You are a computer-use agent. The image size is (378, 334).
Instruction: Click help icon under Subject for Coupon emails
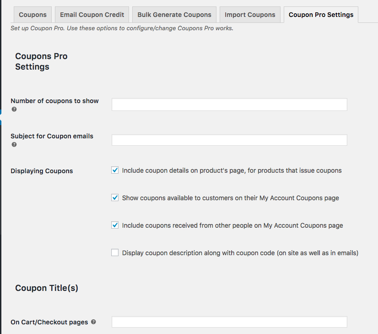click(x=14, y=145)
